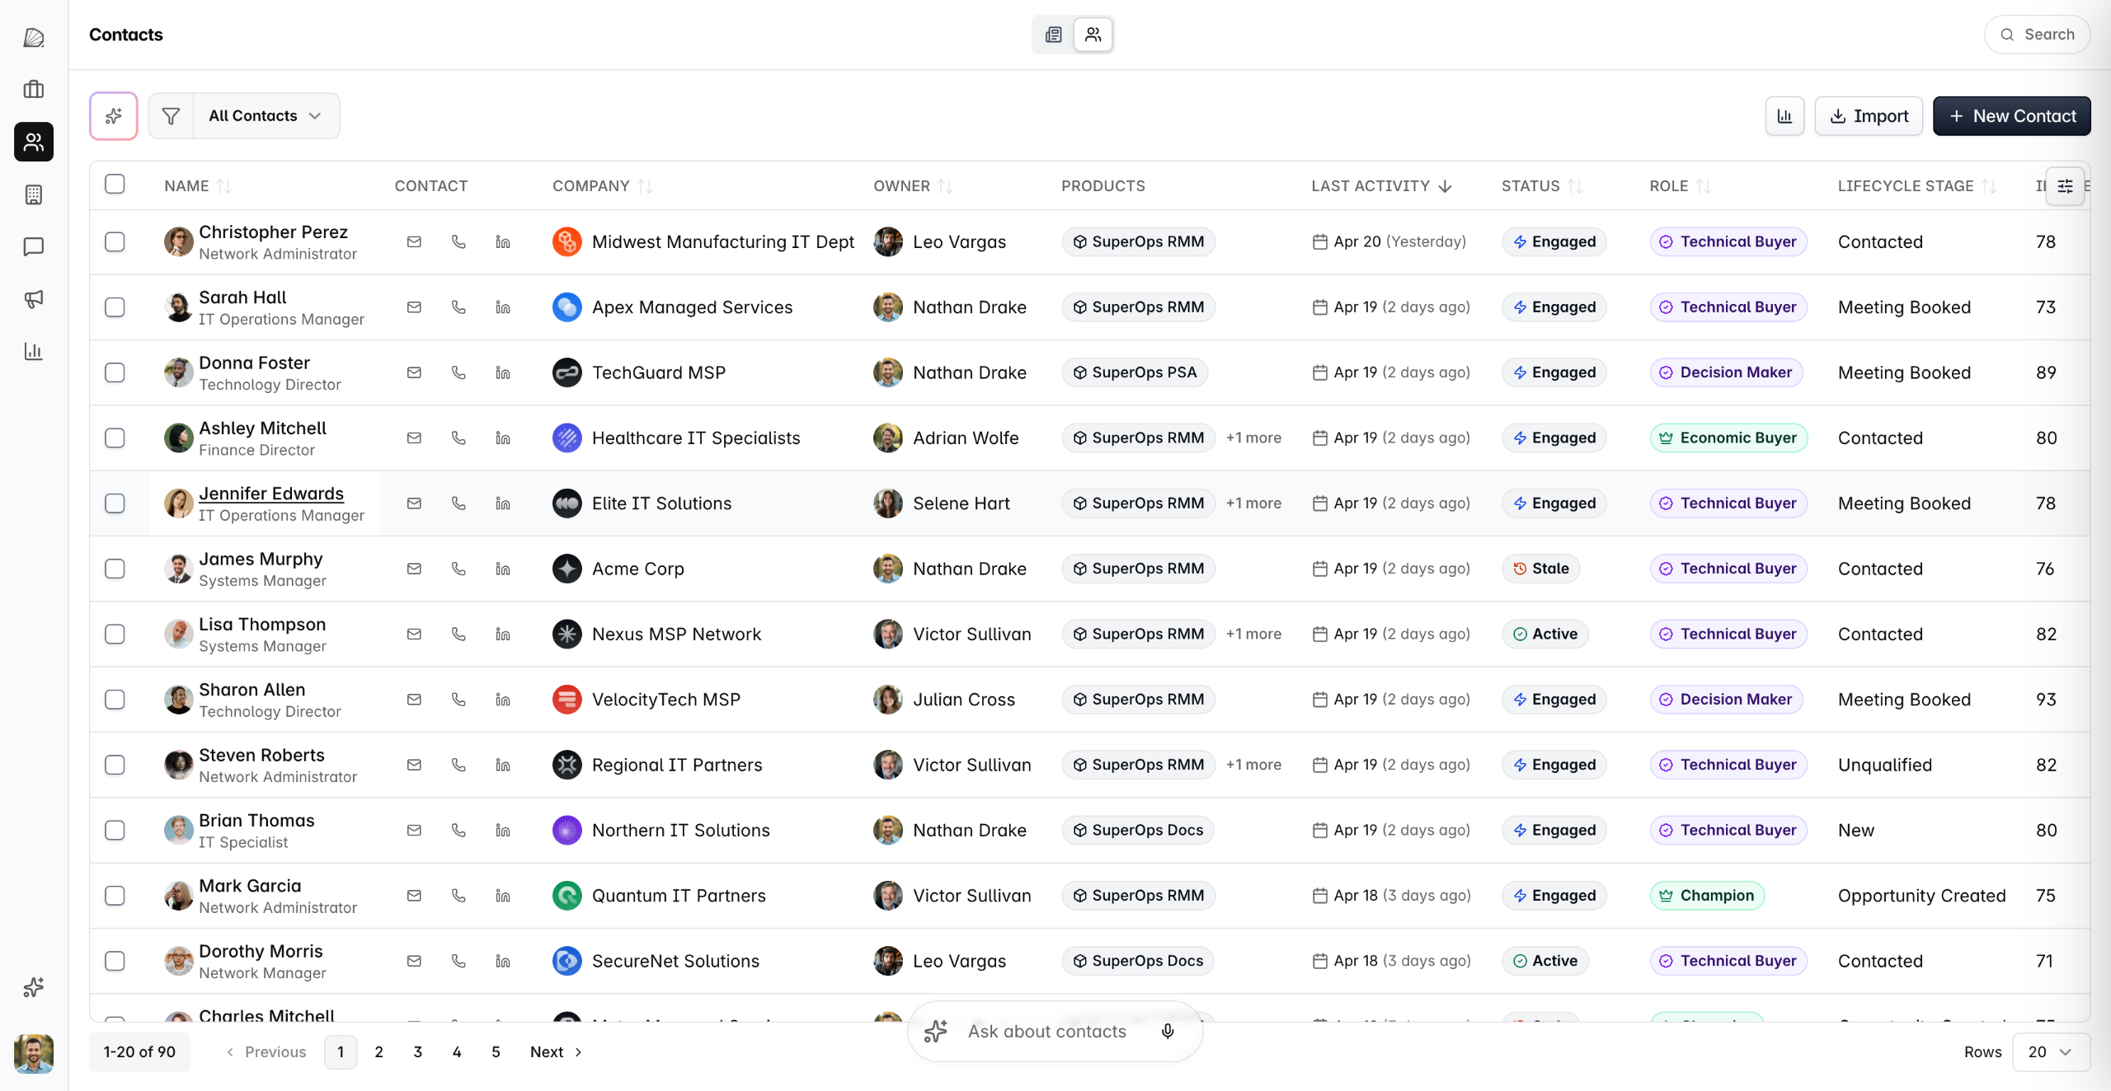Screen dimensions: 2111x1091
Task: Open the filter funnel icon
Action: (x=171, y=116)
